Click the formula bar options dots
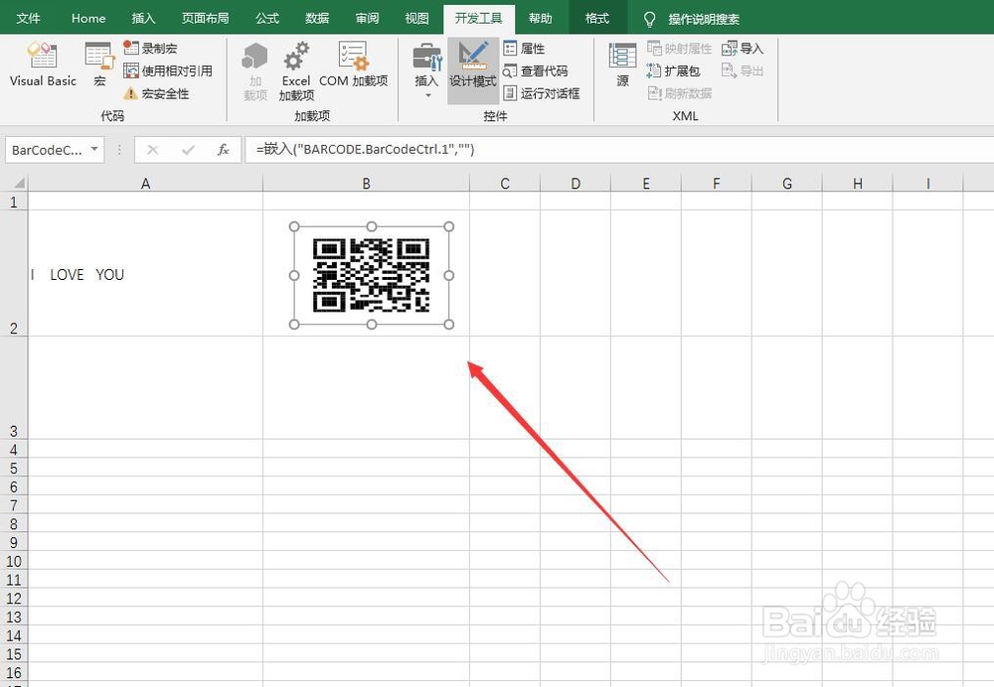This screenshot has width=994, height=687. [119, 150]
